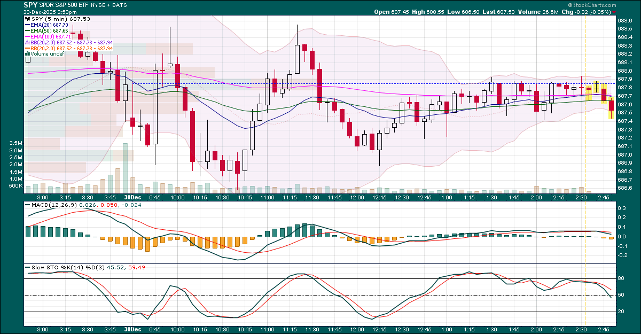Click the SPDR S&P 500 ETF name

65,5
